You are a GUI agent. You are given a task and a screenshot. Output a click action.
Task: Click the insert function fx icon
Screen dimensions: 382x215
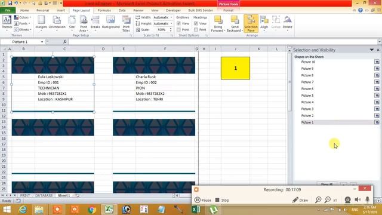tap(65, 42)
